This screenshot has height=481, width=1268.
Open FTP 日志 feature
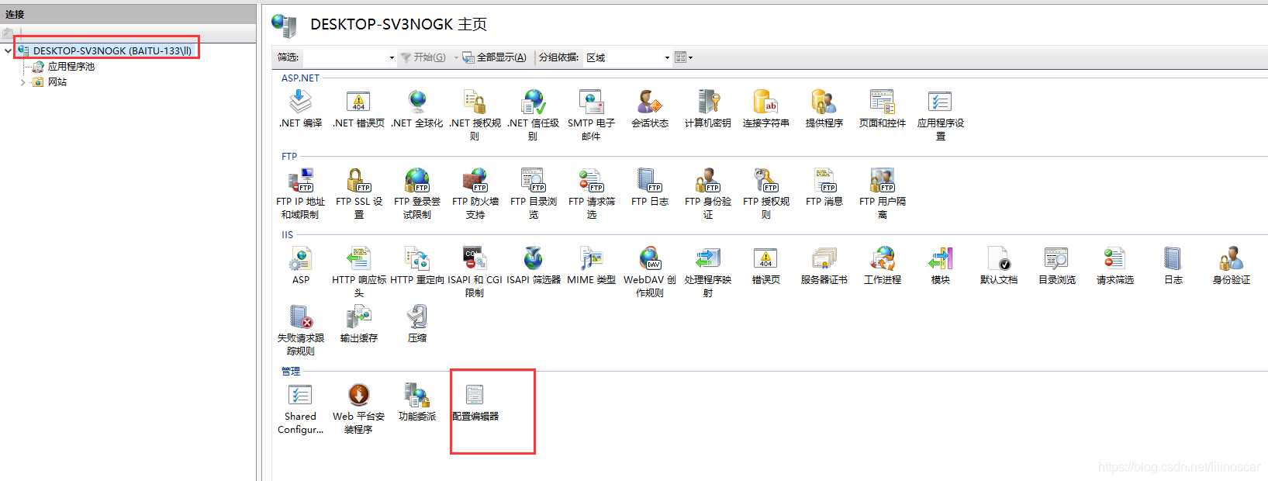(x=650, y=187)
